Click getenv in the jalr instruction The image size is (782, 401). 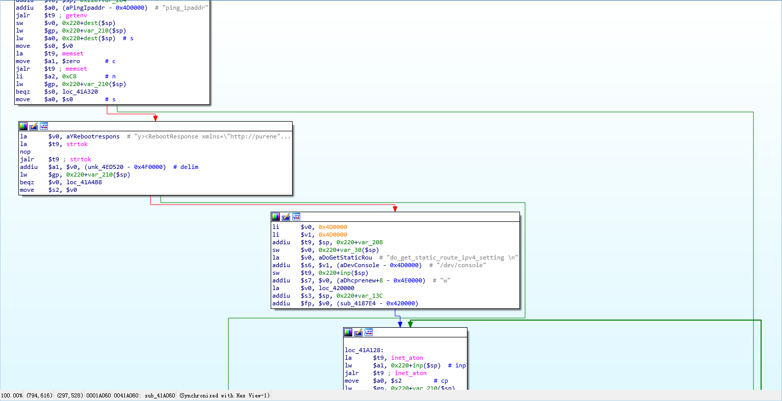76,15
